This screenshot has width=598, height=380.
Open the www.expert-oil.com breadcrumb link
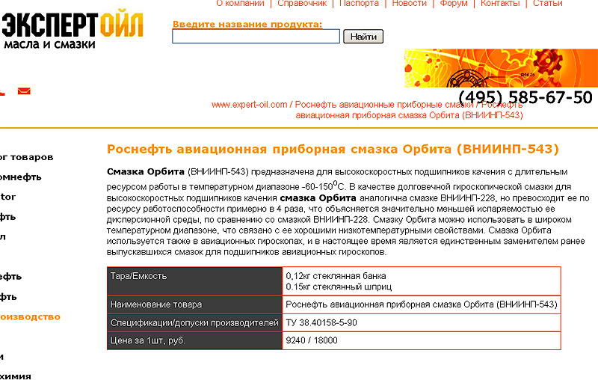coord(250,105)
